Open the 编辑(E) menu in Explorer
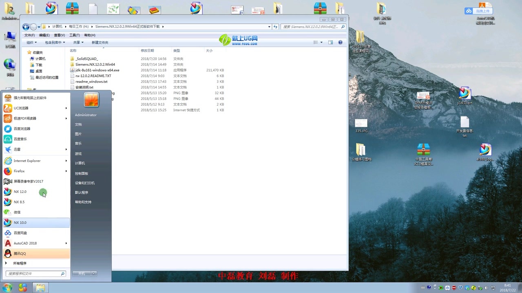Viewport: 522px width, 293px height. coord(44,35)
